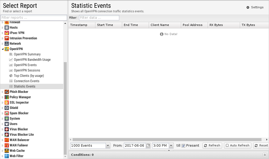
Task: Expand the Phish Blocker tree node
Action: pos(3,92)
